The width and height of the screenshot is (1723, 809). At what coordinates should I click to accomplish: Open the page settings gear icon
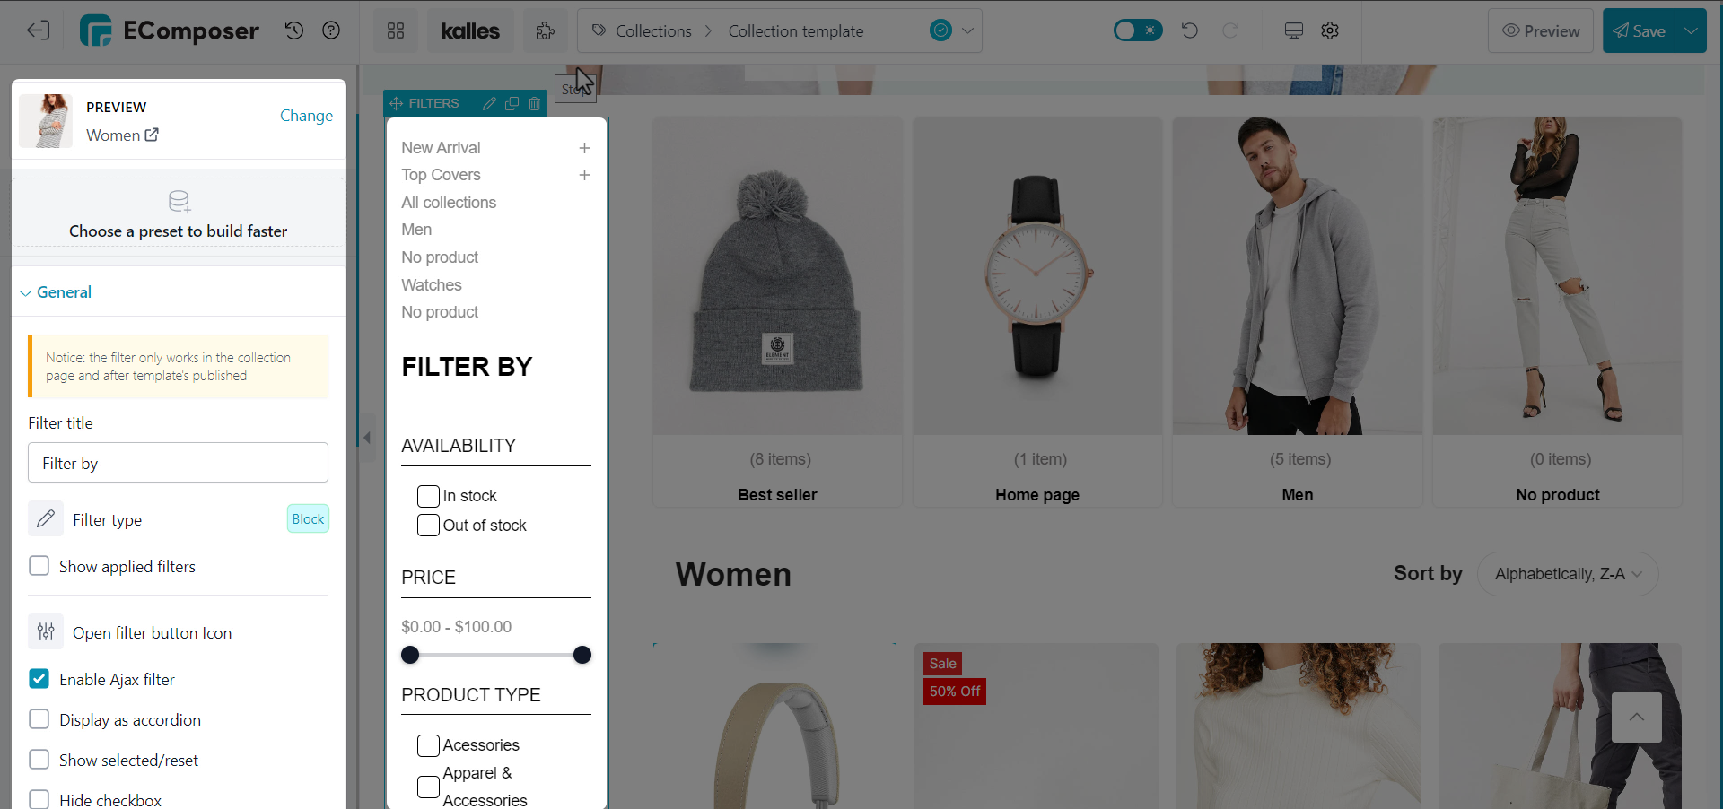(1330, 30)
